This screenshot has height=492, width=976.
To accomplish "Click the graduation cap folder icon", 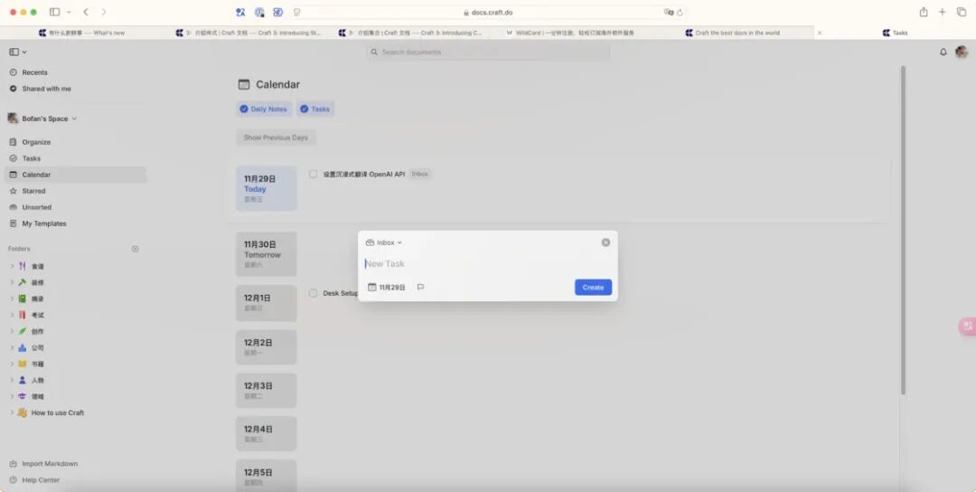I will 23,396.
